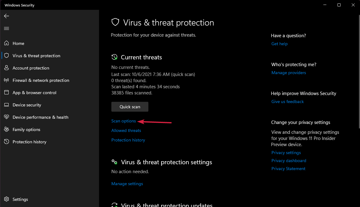Select the Firewall & network protection icon
Screen dimensions: 360x207
click(x=6, y=80)
